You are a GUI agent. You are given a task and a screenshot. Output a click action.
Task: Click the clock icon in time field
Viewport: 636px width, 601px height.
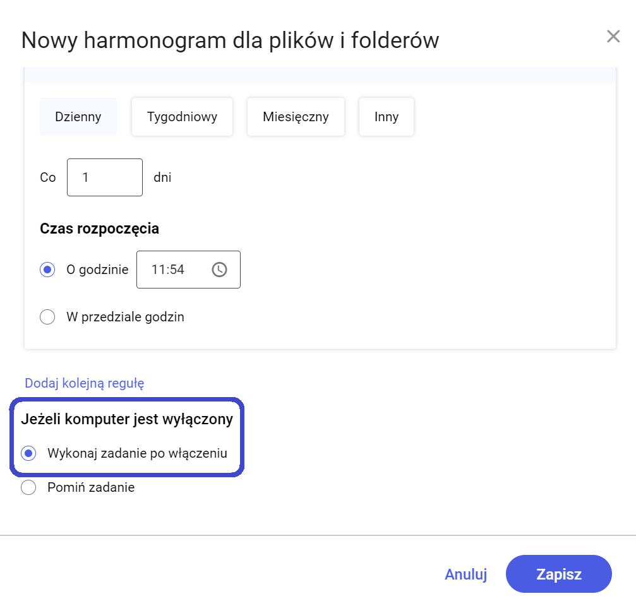pyautogui.click(x=219, y=270)
